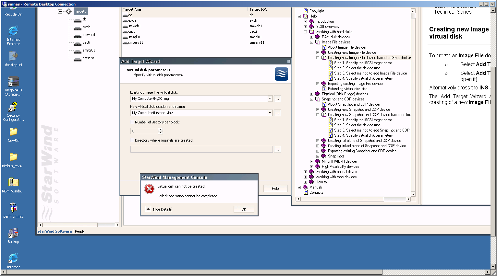Click the Contacts help topic icon

click(306, 192)
